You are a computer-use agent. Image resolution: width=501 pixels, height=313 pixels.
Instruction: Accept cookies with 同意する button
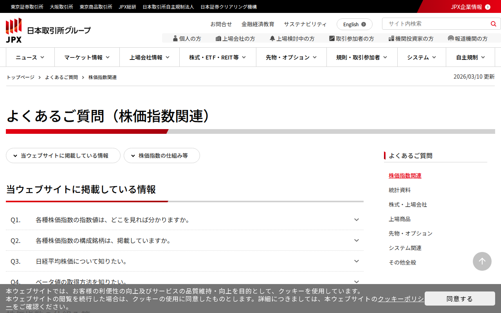point(460,299)
